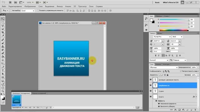Image resolution: width=200 pixels, height=112 pixels.
Task: Select the Rectangular Marquee tool
Action: tap(3, 22)
